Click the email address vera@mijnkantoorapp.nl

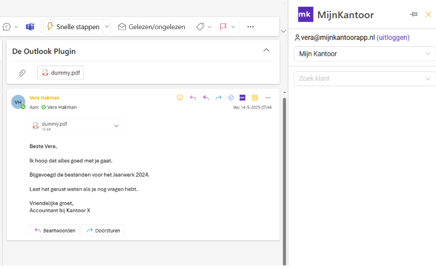[337, 38]
